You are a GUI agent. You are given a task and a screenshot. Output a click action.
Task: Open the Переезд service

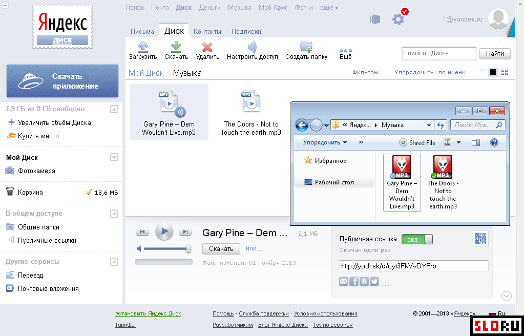[30, 275]
